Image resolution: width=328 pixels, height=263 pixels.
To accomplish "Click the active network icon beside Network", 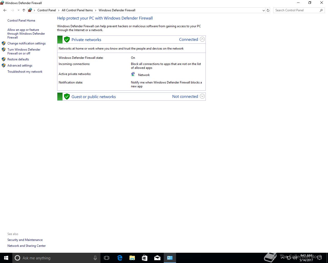I will (x=133, y=74).
